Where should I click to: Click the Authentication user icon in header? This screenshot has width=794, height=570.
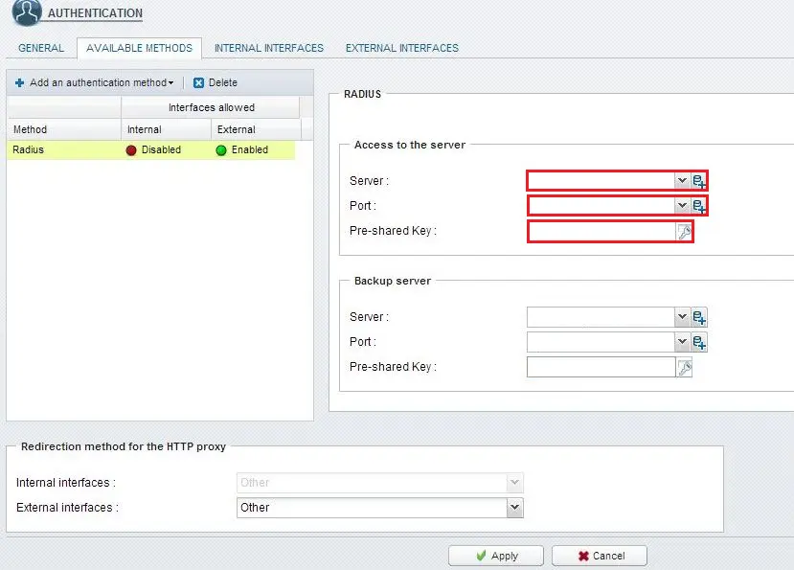coord(27,13)
